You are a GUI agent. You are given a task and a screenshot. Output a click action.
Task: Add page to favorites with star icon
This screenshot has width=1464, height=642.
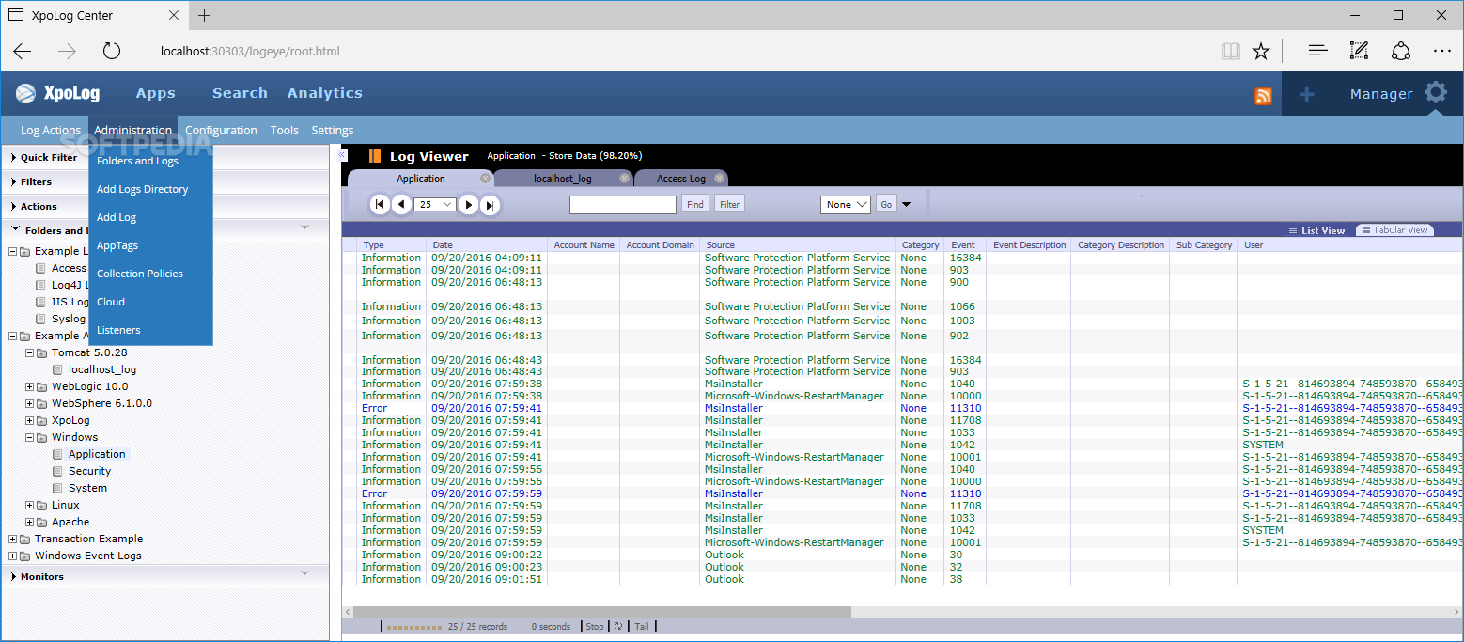pos(1261,51)
